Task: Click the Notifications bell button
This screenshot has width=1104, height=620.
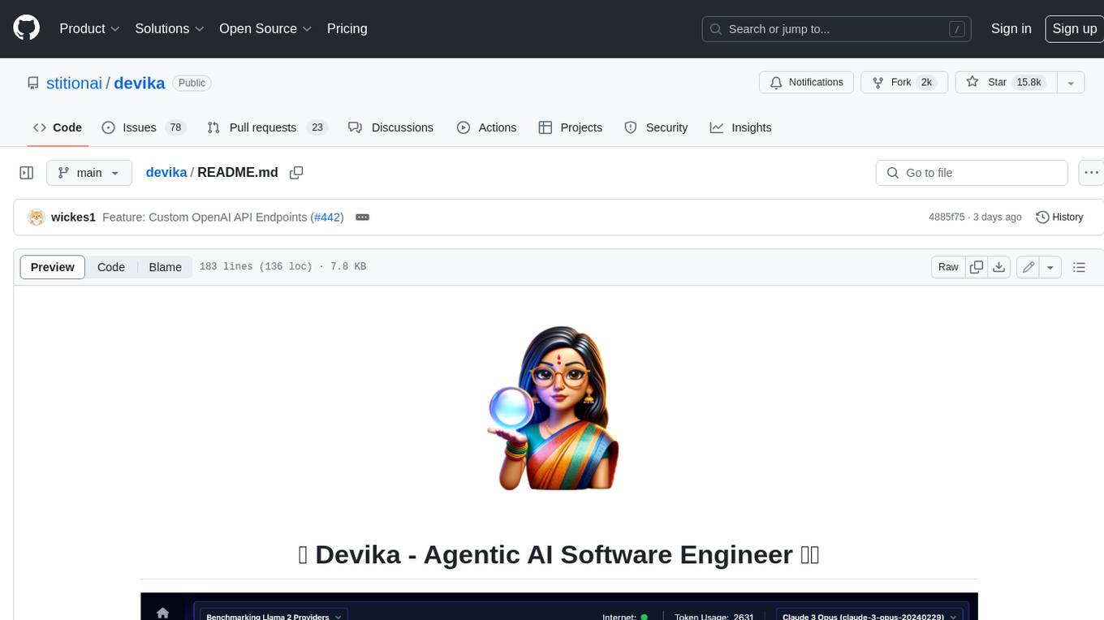Action: 807,82
